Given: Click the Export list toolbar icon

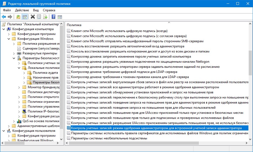Looking at the screenshot, I should tap(45, 17).
